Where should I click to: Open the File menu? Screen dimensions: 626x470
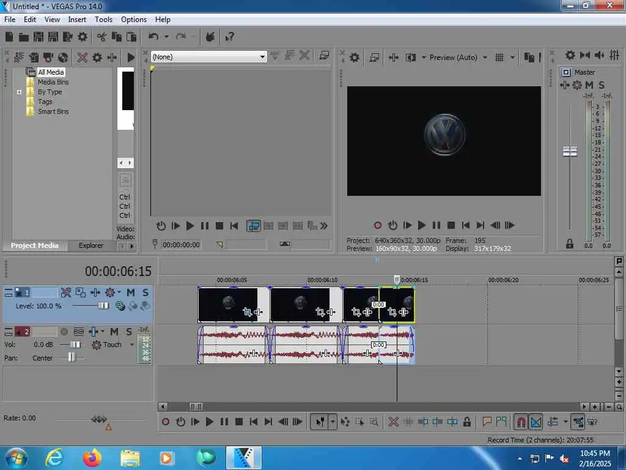point(10,20)
